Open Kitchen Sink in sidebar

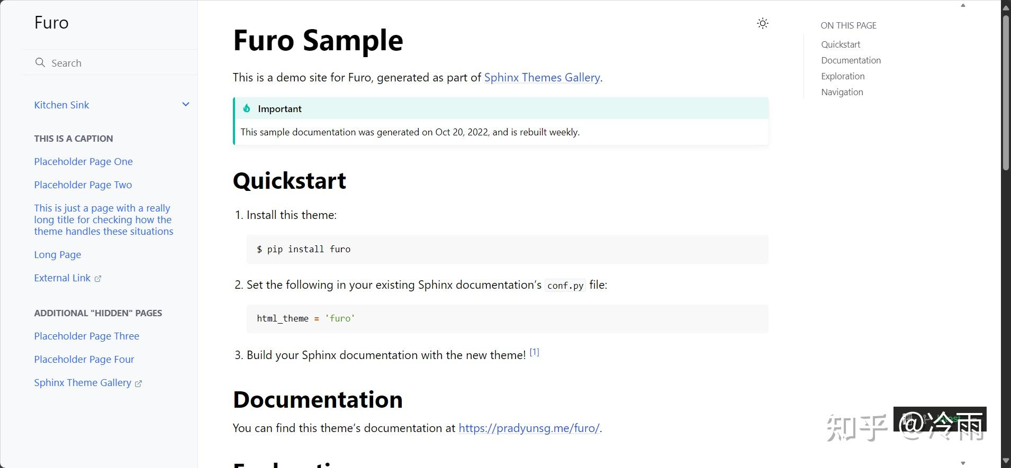61,105
